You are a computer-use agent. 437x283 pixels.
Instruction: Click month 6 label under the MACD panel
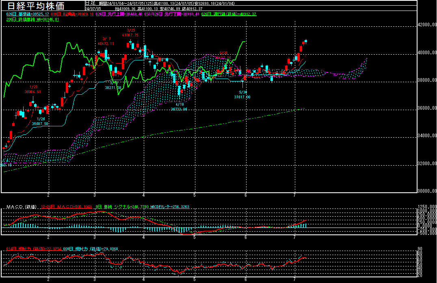point(246,237)
